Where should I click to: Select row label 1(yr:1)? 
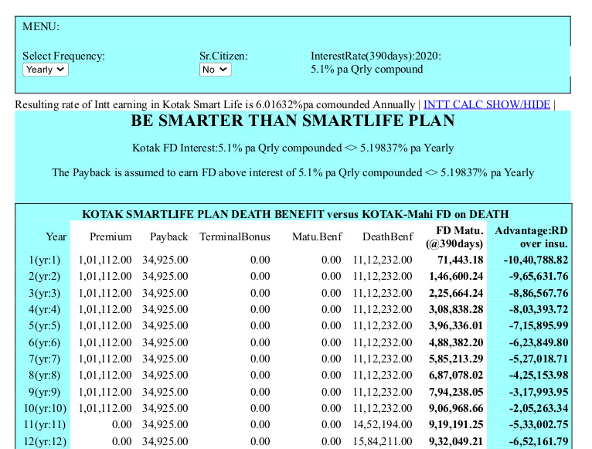point(44,260)
